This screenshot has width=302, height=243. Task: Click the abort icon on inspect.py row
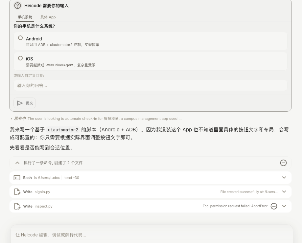[x=274, y=206]
